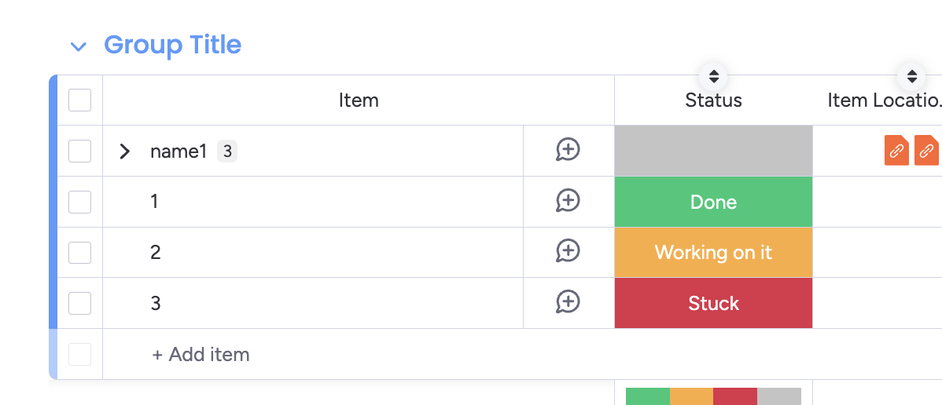Click the sort arrows above Status column

click(713, 76)
